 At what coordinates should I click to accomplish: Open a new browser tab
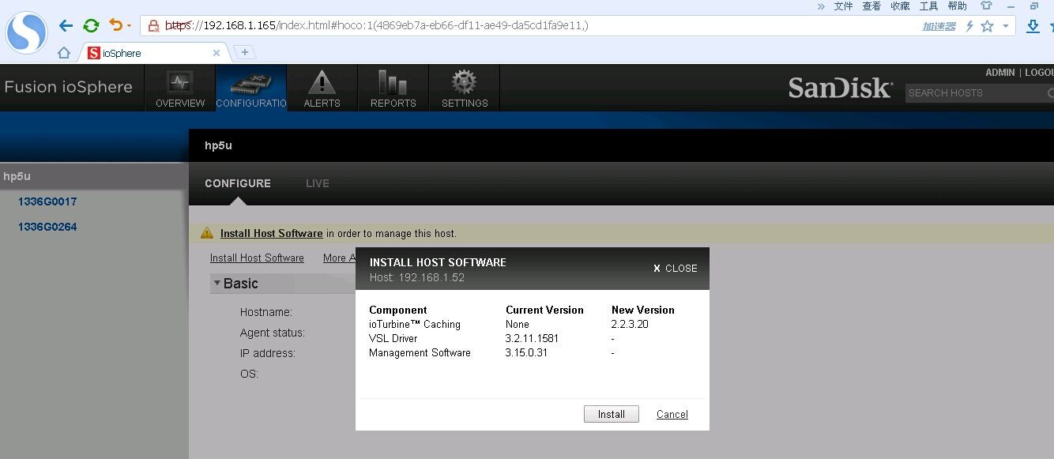point(245,52)
